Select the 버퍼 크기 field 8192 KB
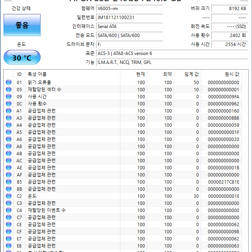The height and width of the screenshot is (252, 252). 230,9
